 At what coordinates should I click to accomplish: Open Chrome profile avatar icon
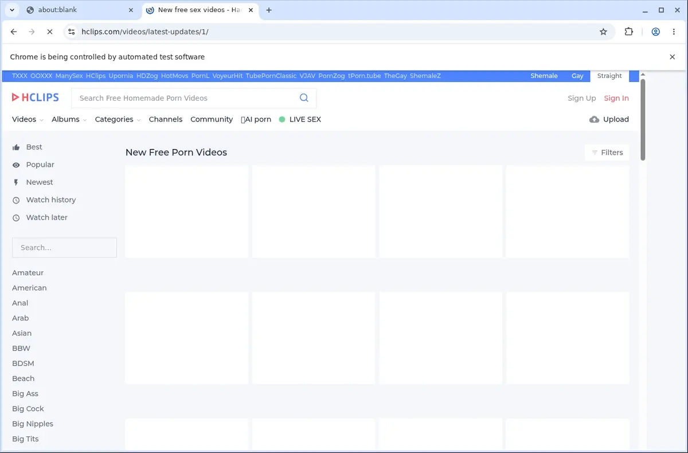tap(655, 32)
